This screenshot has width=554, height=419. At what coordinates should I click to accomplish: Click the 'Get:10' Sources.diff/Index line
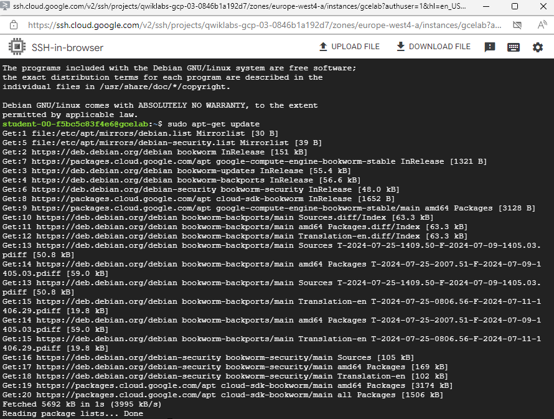(218, 217)
